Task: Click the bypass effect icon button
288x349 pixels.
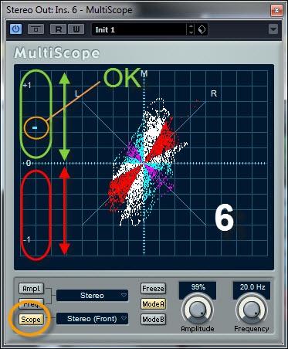Action: tap(36, 29)
